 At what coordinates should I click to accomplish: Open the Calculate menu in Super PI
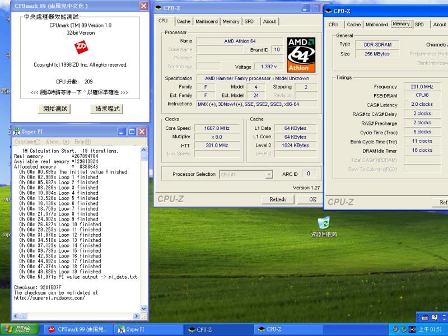(x=27, y=142)
